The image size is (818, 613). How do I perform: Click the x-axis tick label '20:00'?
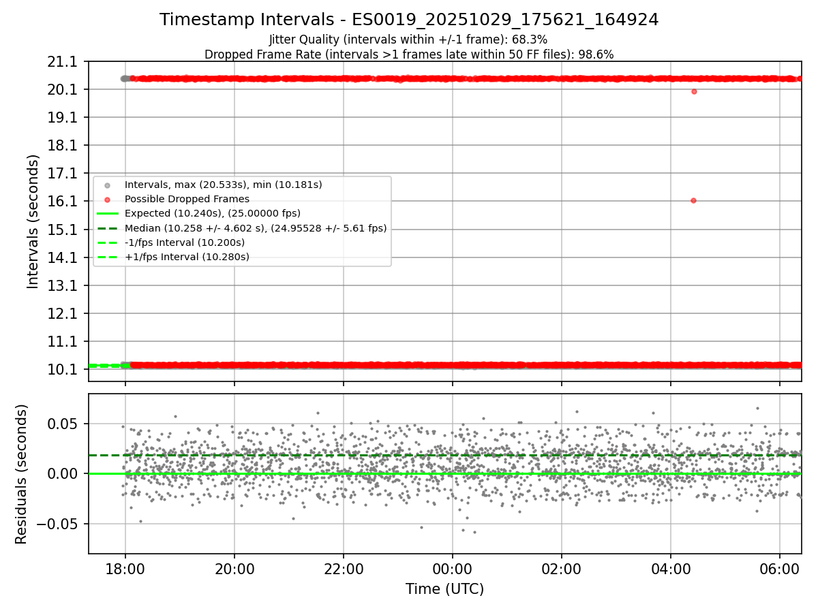234,569
